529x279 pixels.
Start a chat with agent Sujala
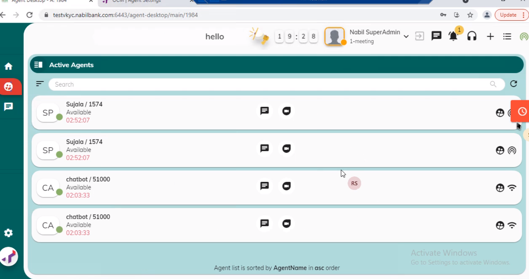[x=265, y=111]
